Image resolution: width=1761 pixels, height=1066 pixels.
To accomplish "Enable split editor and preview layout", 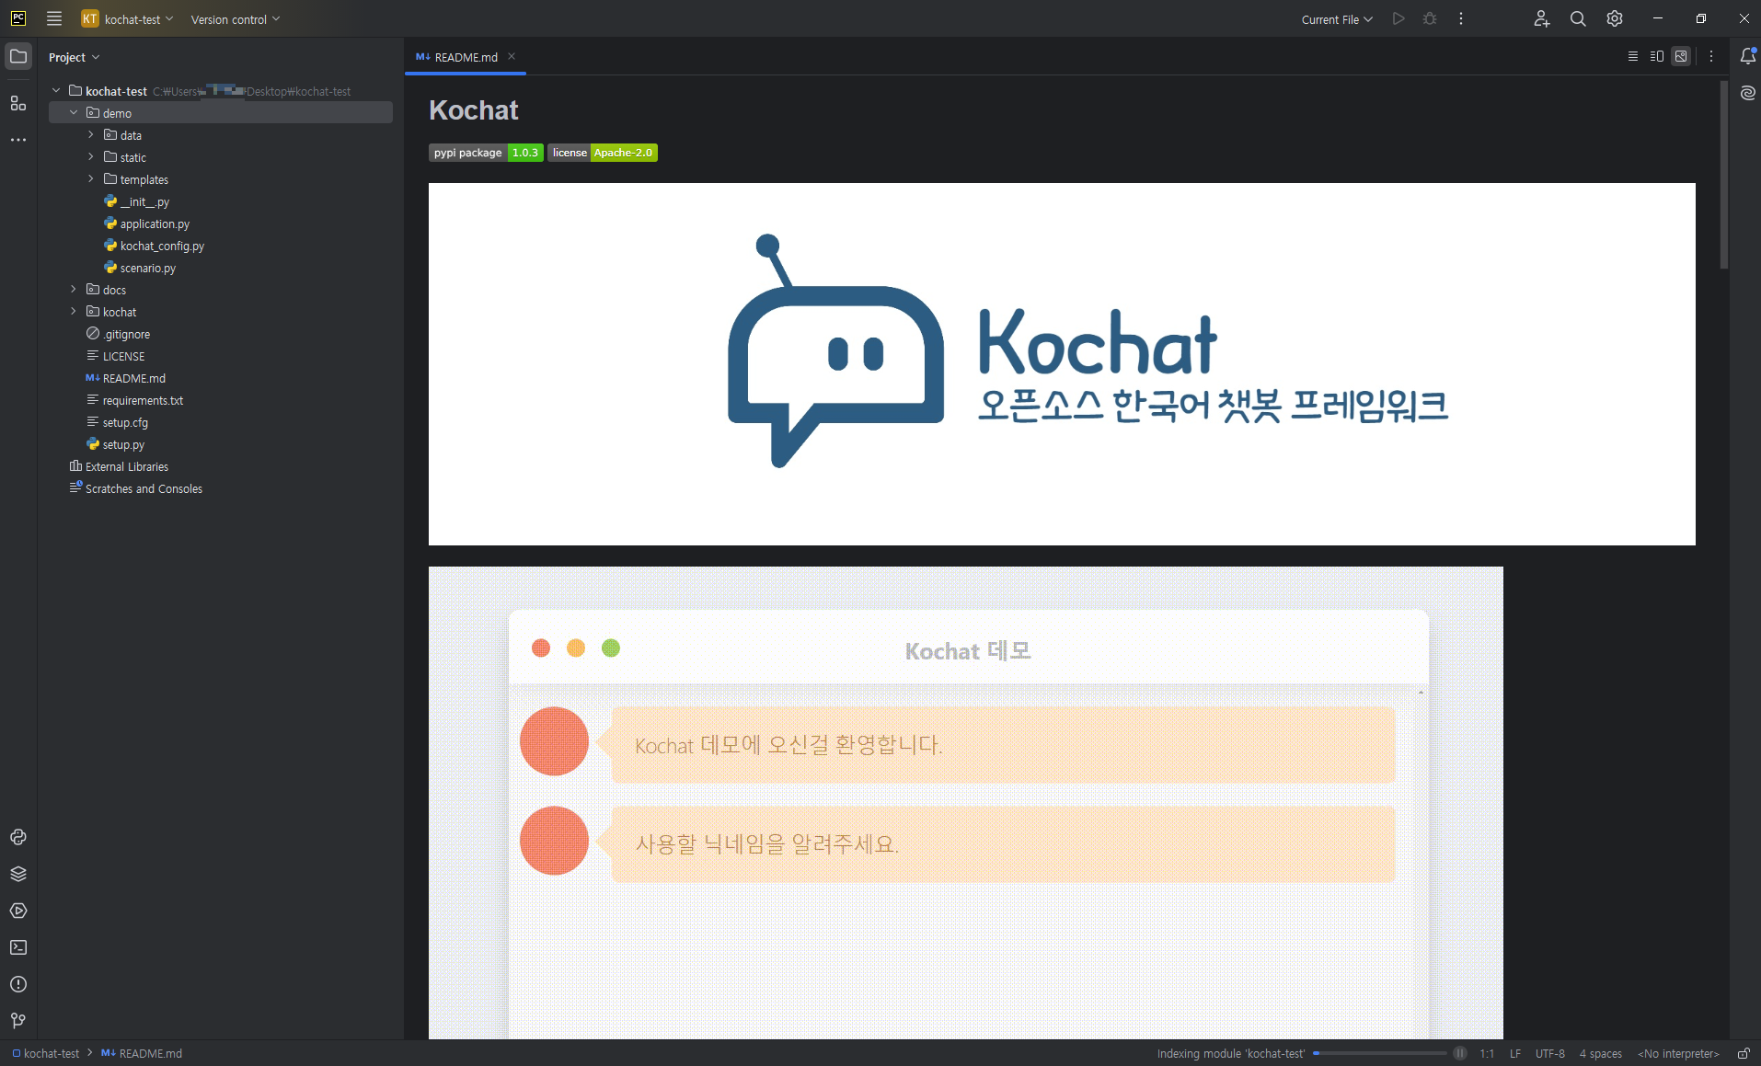I will (x=1657, y=56).
